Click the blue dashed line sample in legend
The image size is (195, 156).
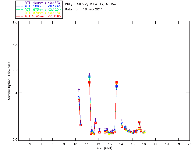click(x=19, y=6)
